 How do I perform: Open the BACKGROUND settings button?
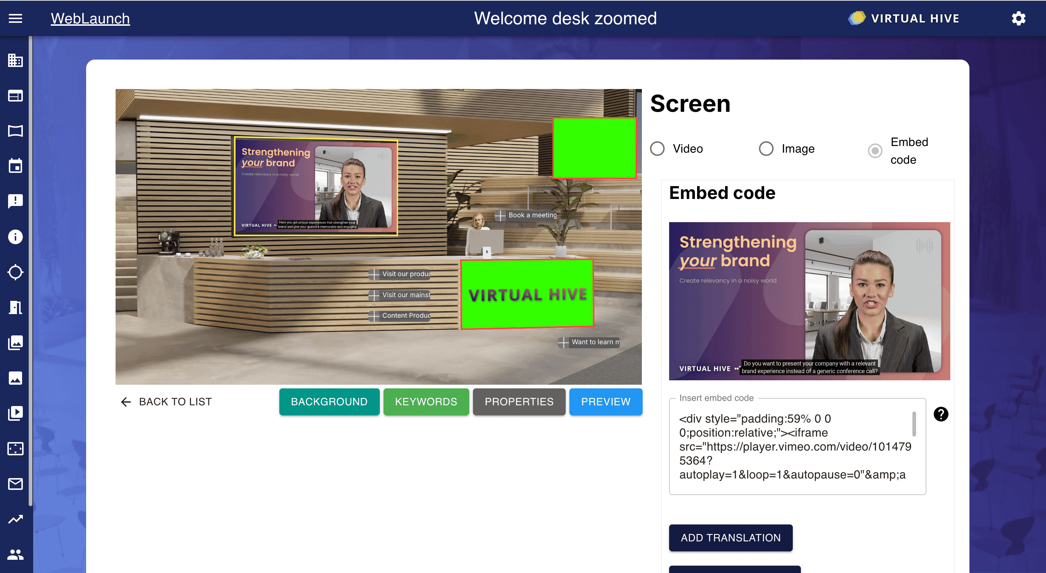[x=329, y=402]
